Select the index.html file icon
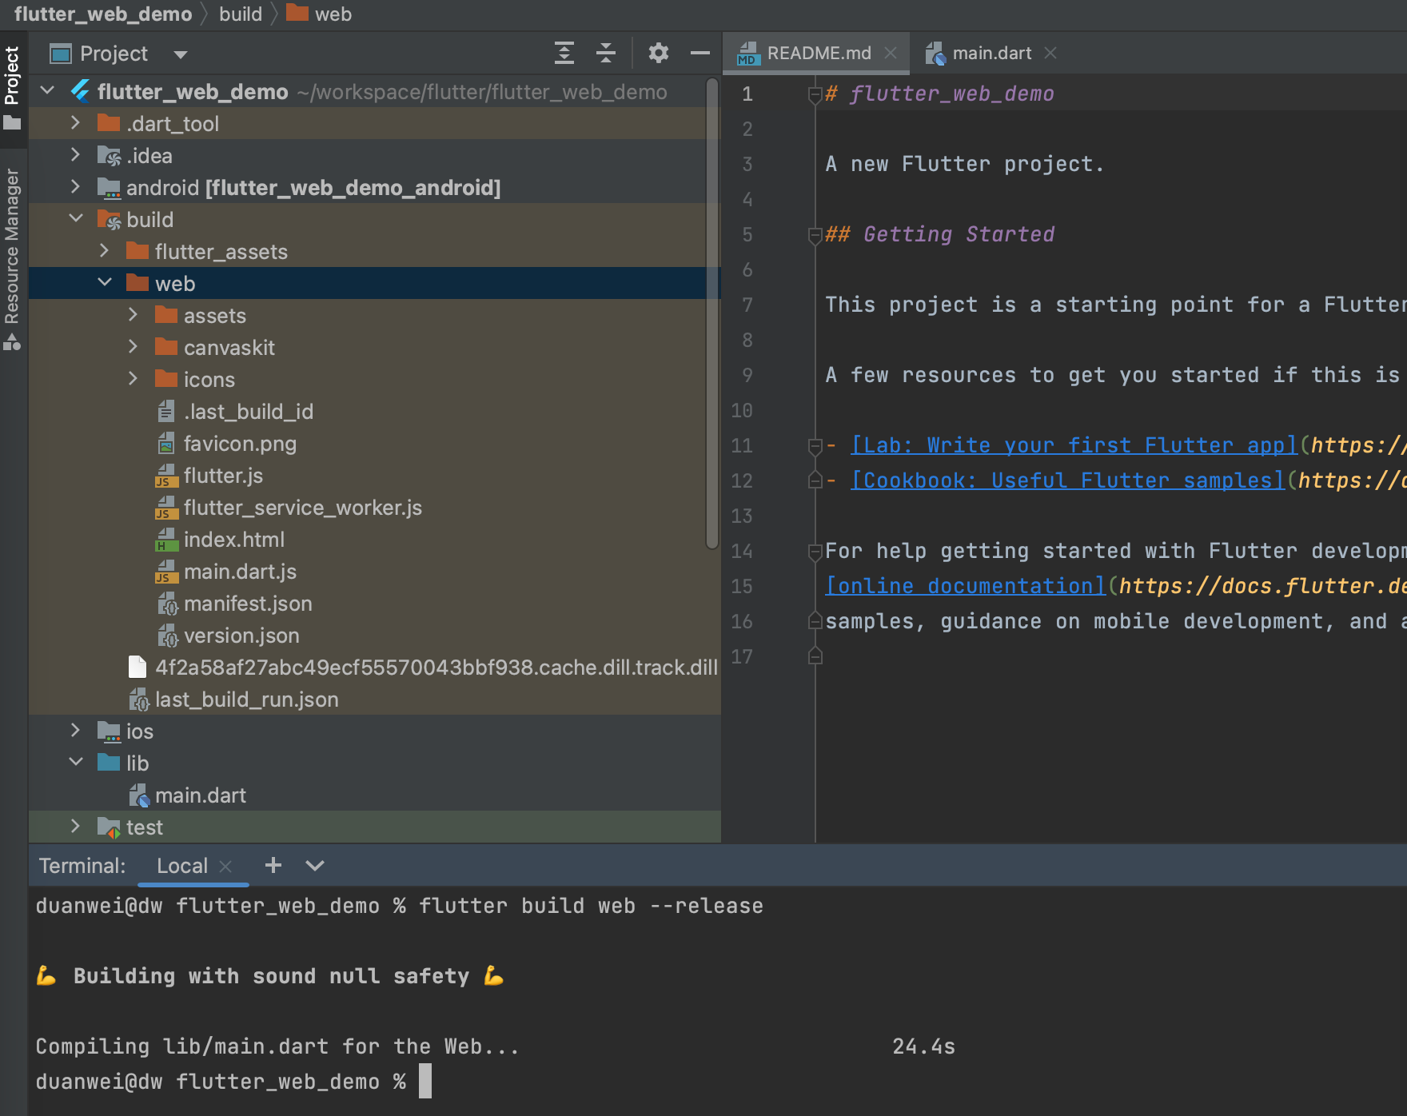The image size is (1407, 1116). [x=166, y=540]
